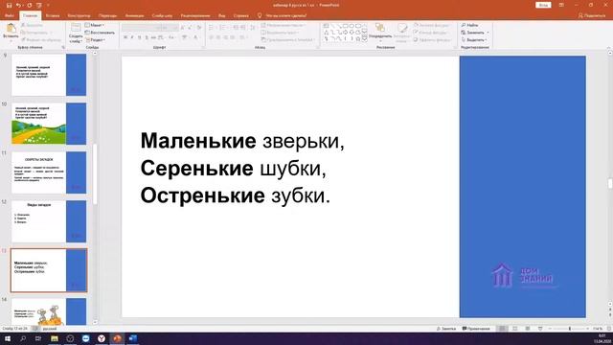Viewport: 613px width, 345px height.
Task: Click line spacing icon
Action: point(253,28)
